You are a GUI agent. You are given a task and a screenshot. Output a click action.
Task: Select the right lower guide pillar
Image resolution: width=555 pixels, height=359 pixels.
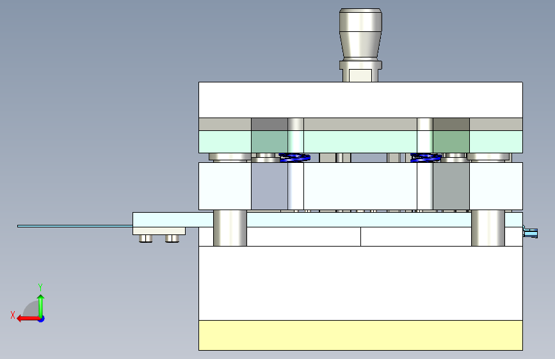click(488, 228)
